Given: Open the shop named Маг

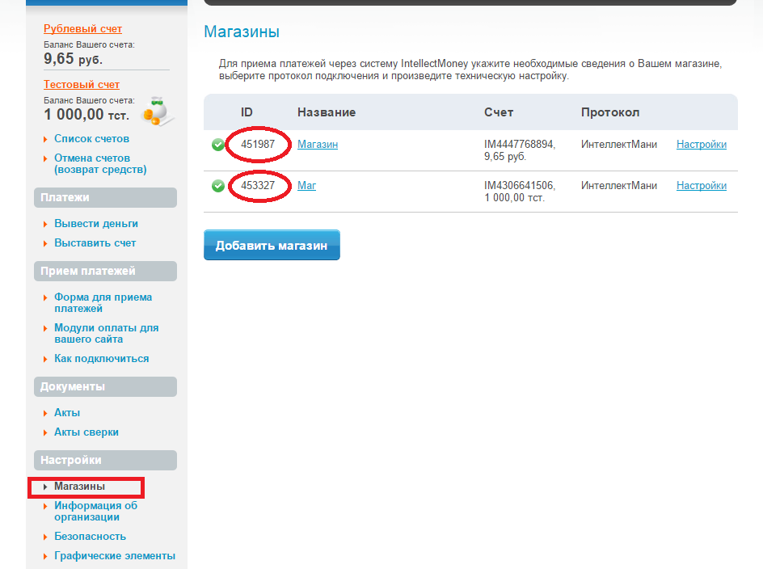Looking at the screenshot, I should pyautogui.click(x=306, y=186).
